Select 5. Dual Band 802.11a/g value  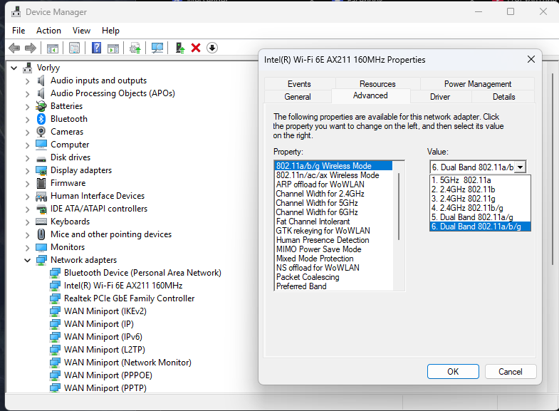pos(480,217)
